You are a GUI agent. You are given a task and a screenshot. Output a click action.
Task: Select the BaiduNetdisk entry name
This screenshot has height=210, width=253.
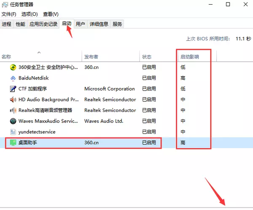(34, 78)
